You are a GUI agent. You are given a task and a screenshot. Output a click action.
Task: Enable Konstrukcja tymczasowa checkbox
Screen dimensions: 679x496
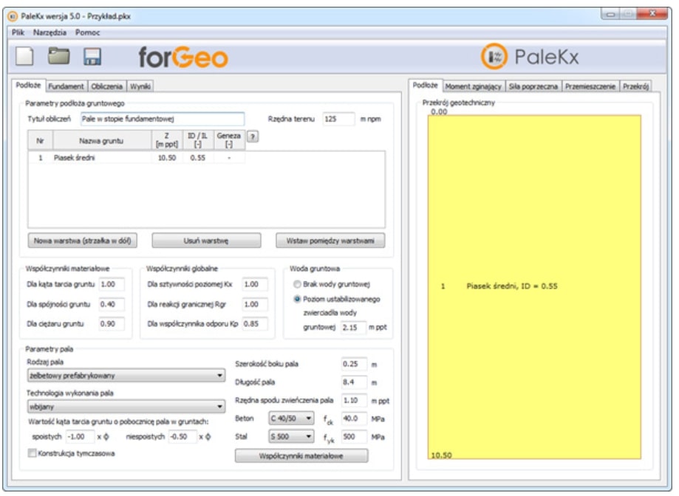(x=32, y=453)
